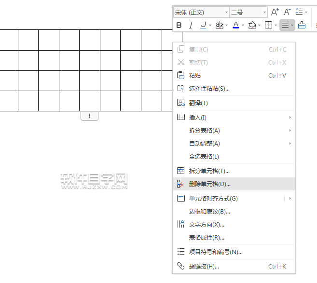
Task: Click the center alignment icon
Action: pos(285,25)
